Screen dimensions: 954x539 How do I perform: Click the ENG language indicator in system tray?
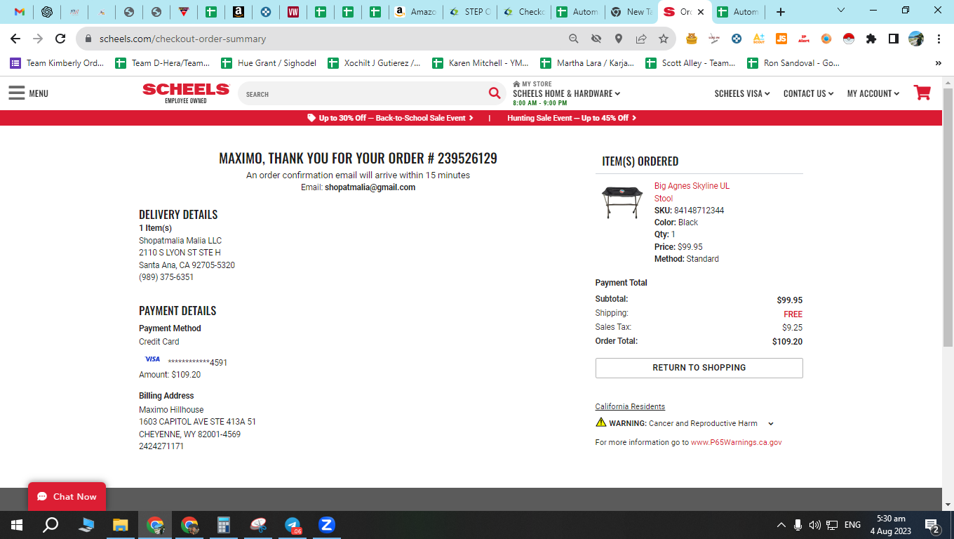[852, 525]
